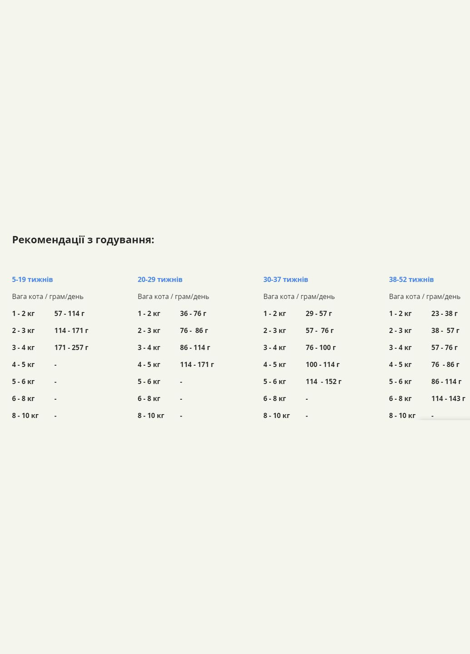The image size is (470, 654).
Task: Click the "Рекомендації з годування:" title
Action: click(x=83, y=240)
